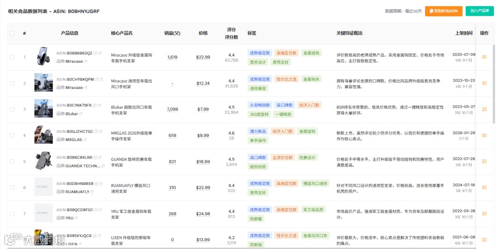The width and height of the screenshot is (498, 249).
Task: Open YRU brand external link icon
Action: [76, 218]
